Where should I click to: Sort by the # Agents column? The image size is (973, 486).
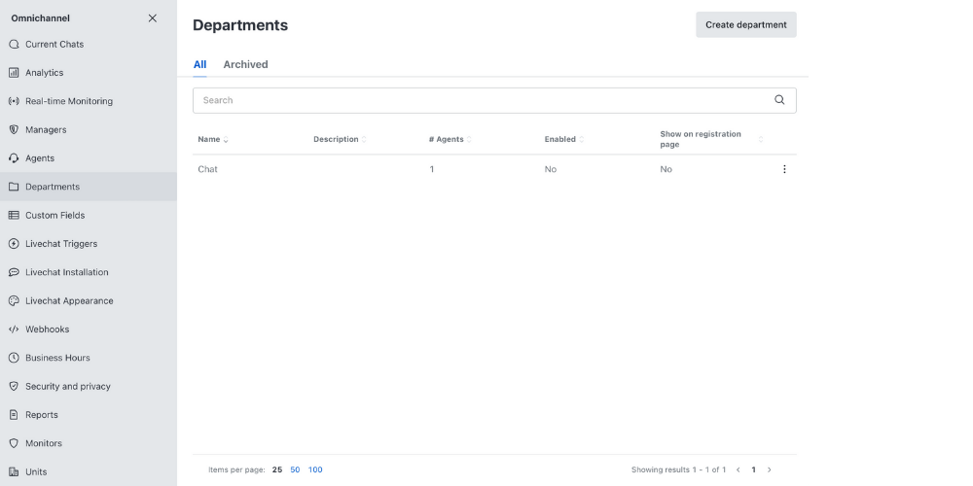450,139
